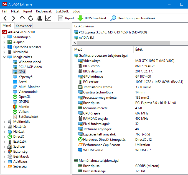Click the Biztonság shield icon

(x=10, y=152)
